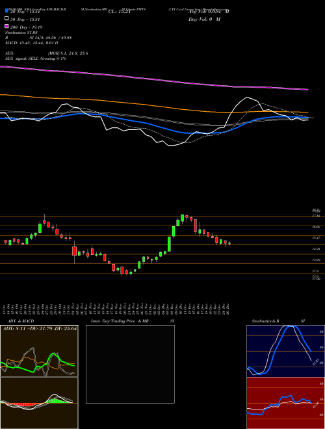Viewport: 325px width, 429px height.
Task: Click the blue 20 Day EMA legend swatch
Action: coord(6,11)
